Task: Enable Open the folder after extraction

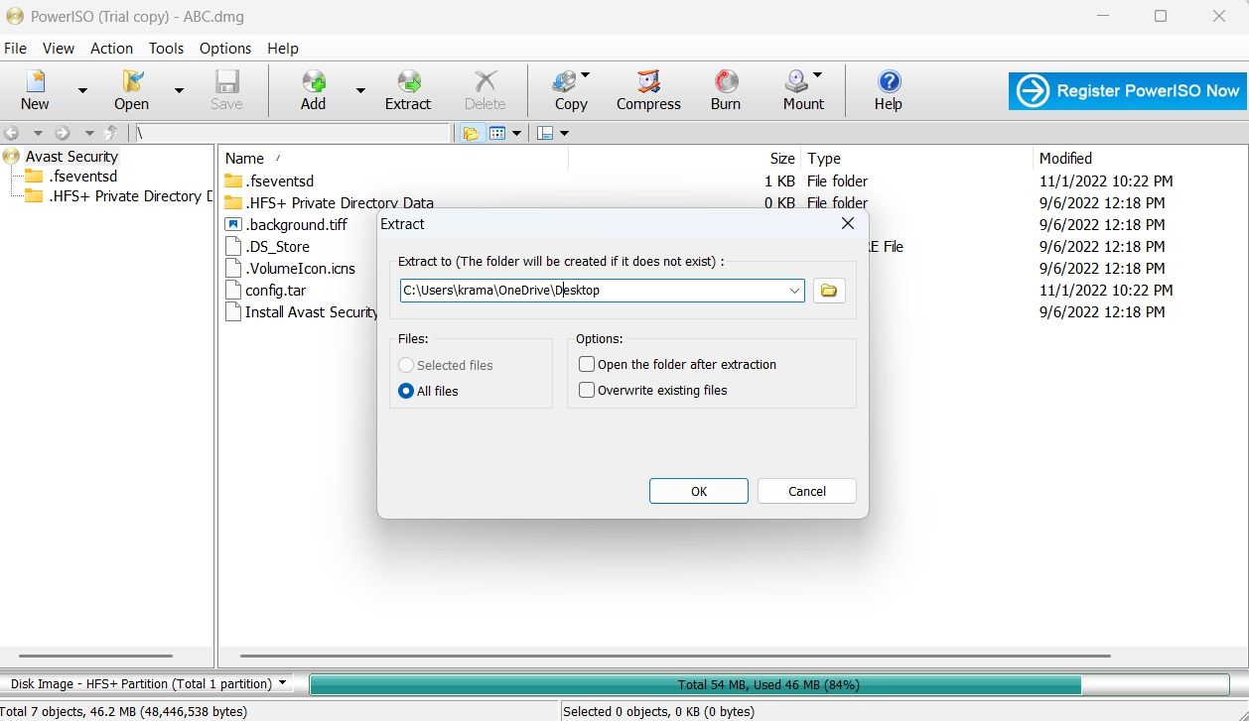Action: tap(586, 364)
